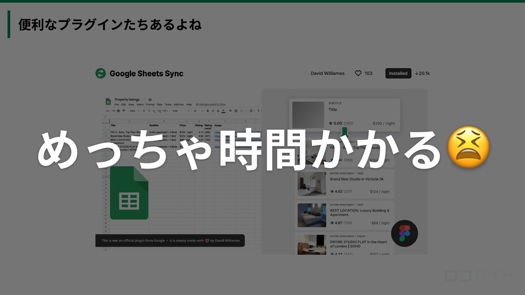Open the Arial font dropdown
525x295 pixels.
pos(181,111)
